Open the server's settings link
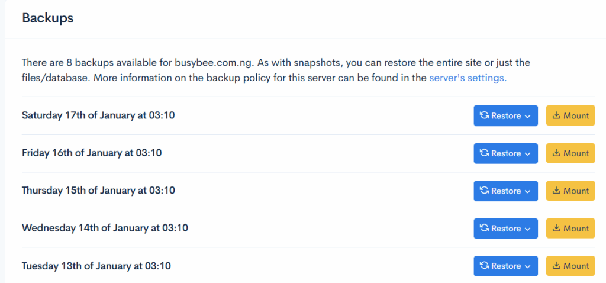 pos(468,78)
